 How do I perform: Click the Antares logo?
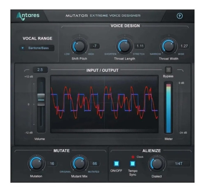point(28,16)
